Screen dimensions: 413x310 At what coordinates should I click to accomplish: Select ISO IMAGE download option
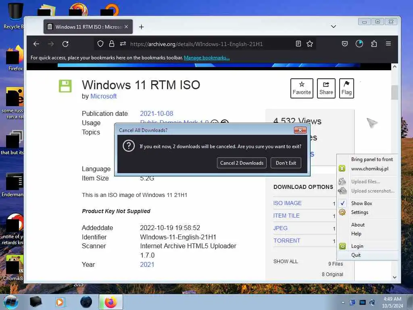point(287,203)
